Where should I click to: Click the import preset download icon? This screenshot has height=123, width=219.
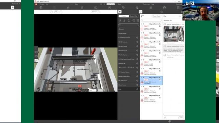[124, 20]
